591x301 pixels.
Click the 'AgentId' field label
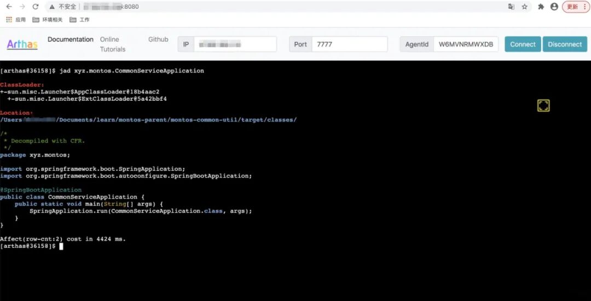point(417,44)
